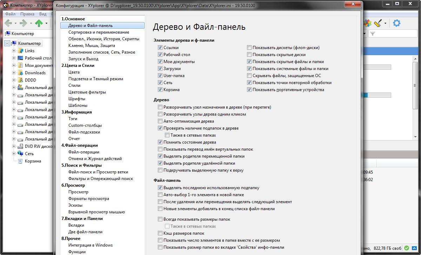Expand the DVD RW drive node

pos(14,146)
